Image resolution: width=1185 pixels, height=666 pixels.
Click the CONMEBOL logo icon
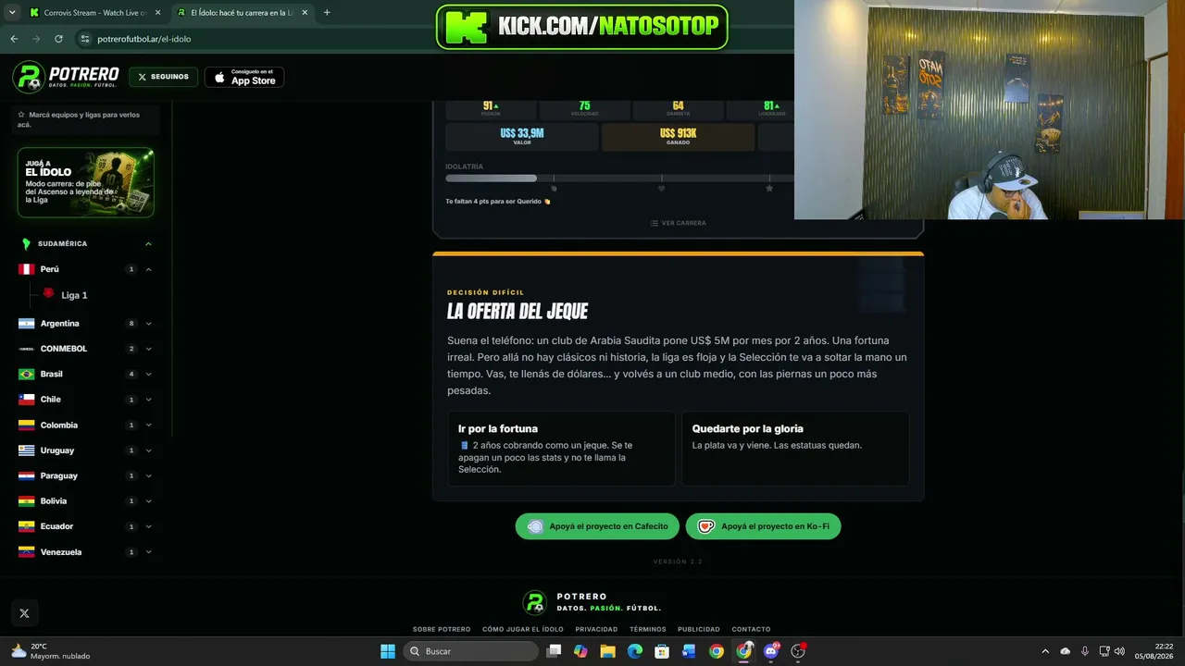(26, 349)
